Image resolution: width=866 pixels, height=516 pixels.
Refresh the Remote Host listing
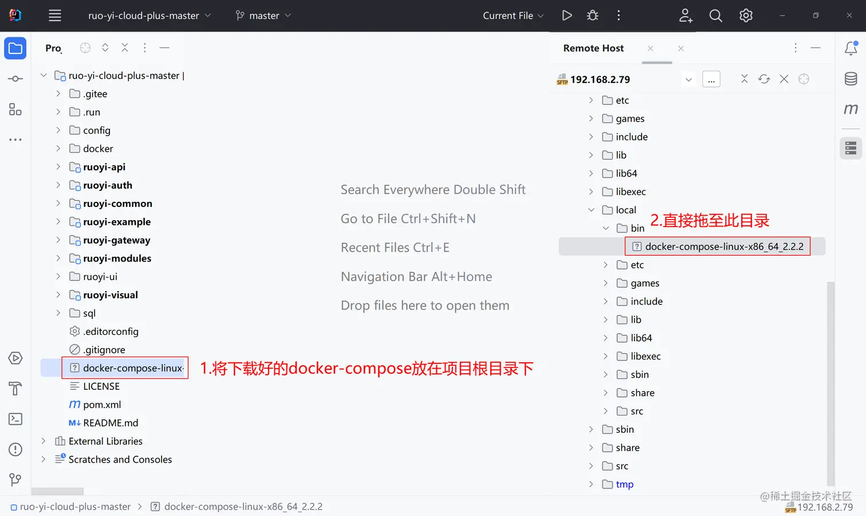click(x=764, y=79)
